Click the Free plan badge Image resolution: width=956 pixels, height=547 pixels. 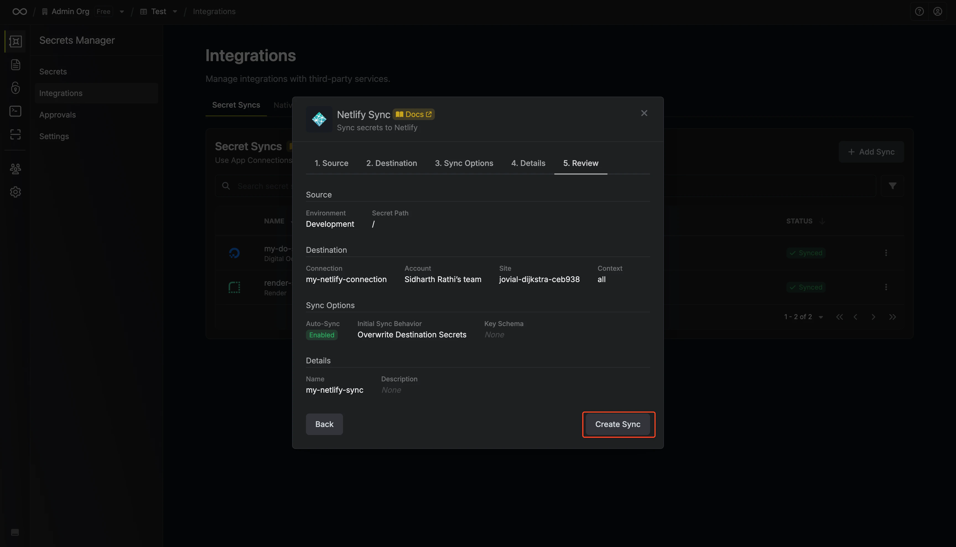click(x=103, y=12)
